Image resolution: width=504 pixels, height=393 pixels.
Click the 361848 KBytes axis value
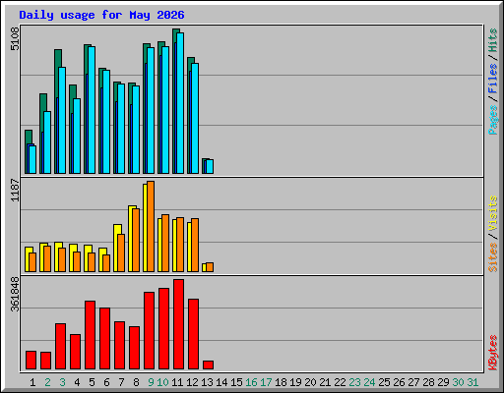click(15, 294)
